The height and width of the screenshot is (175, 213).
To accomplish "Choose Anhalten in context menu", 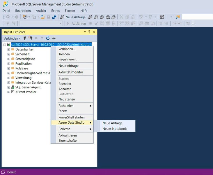I will 72,89.
